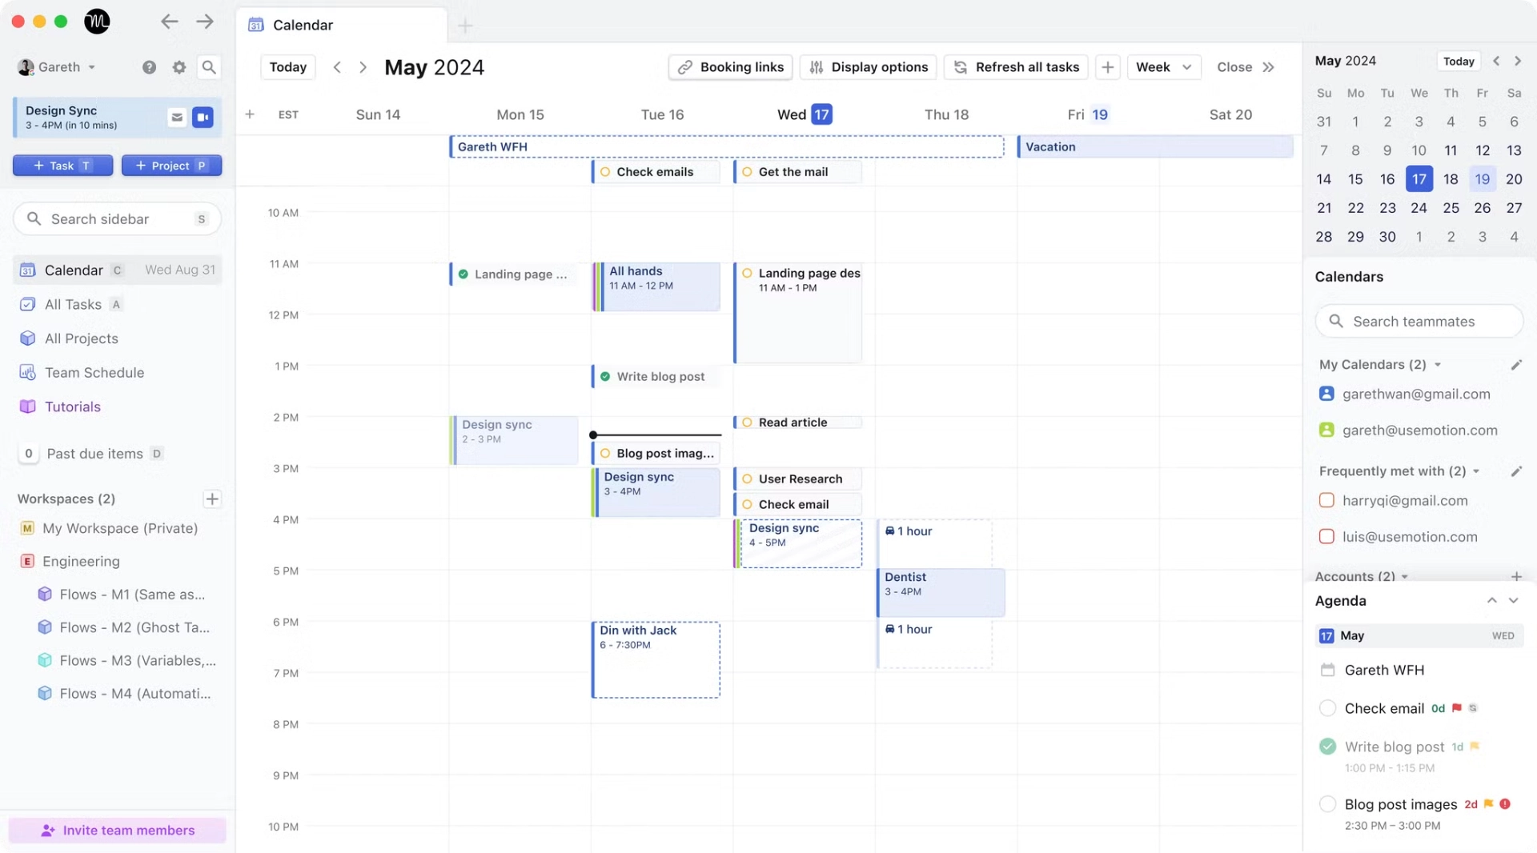Click the search magnifier icon beside settings
This screenshot has height=853, width=1537.
click(209, 67)
